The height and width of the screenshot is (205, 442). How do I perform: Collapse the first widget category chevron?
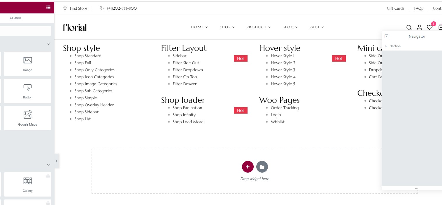[x=48, y=44]
